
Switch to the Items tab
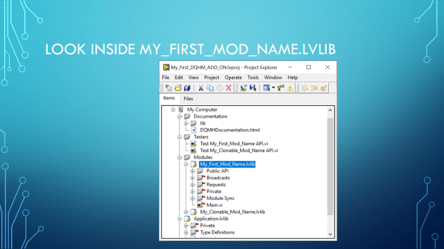coord(169,98)
